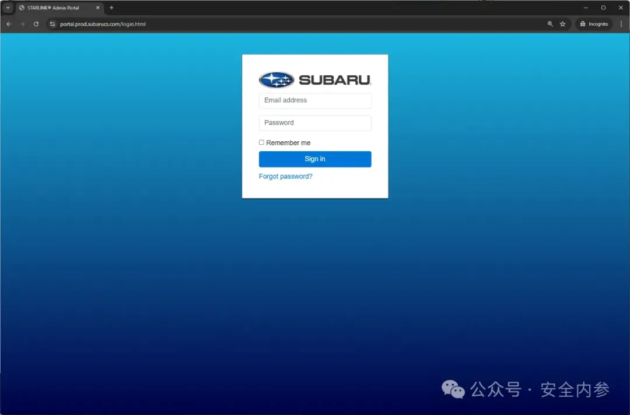
Task: Focus the Password input field
Action: (x=315, y=123)
